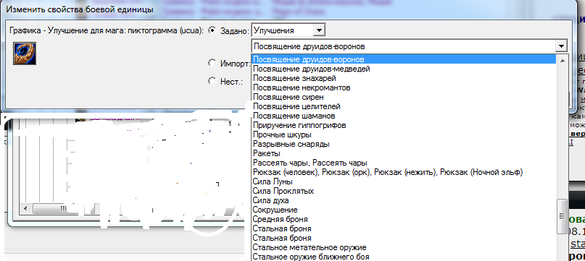Pick the Рюкзак (человек) list entry
This screenshot has width=585, height=261.
coord(404,172)
